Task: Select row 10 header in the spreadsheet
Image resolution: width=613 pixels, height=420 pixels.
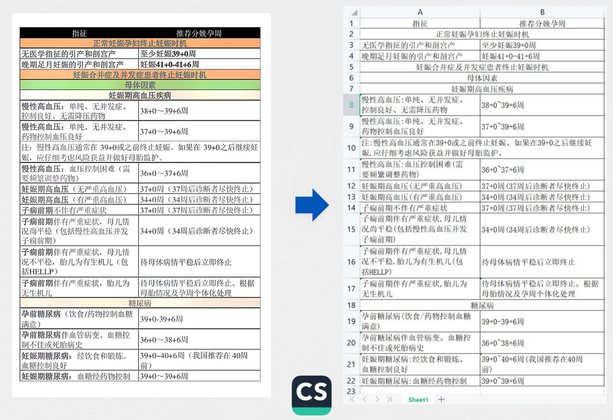Action: pyautogui.click(x=352, y=148)
